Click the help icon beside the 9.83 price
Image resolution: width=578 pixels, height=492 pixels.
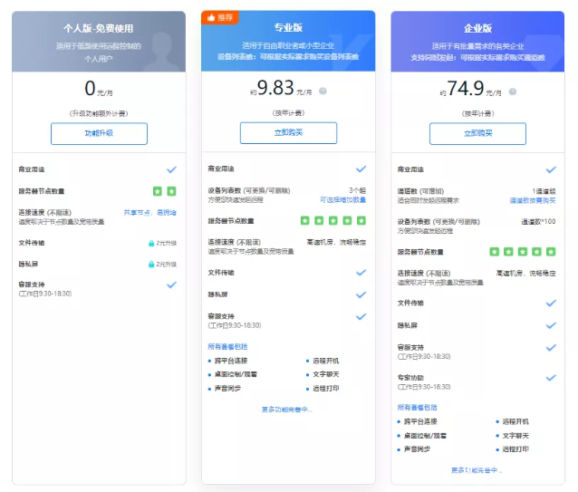323,92
